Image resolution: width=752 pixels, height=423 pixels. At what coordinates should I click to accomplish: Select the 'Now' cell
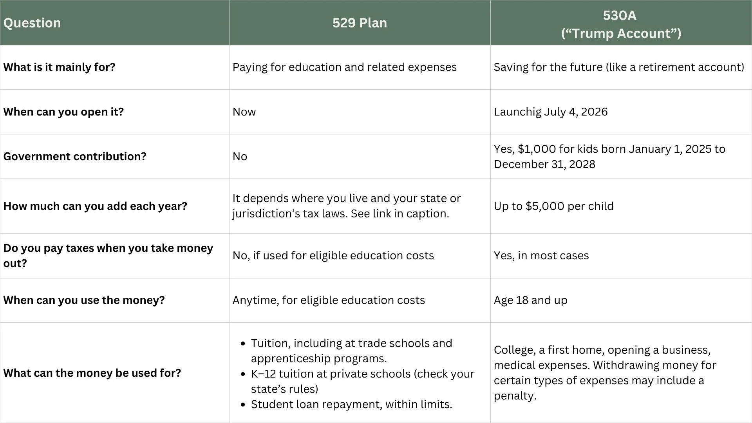click(x=360, y=112)
